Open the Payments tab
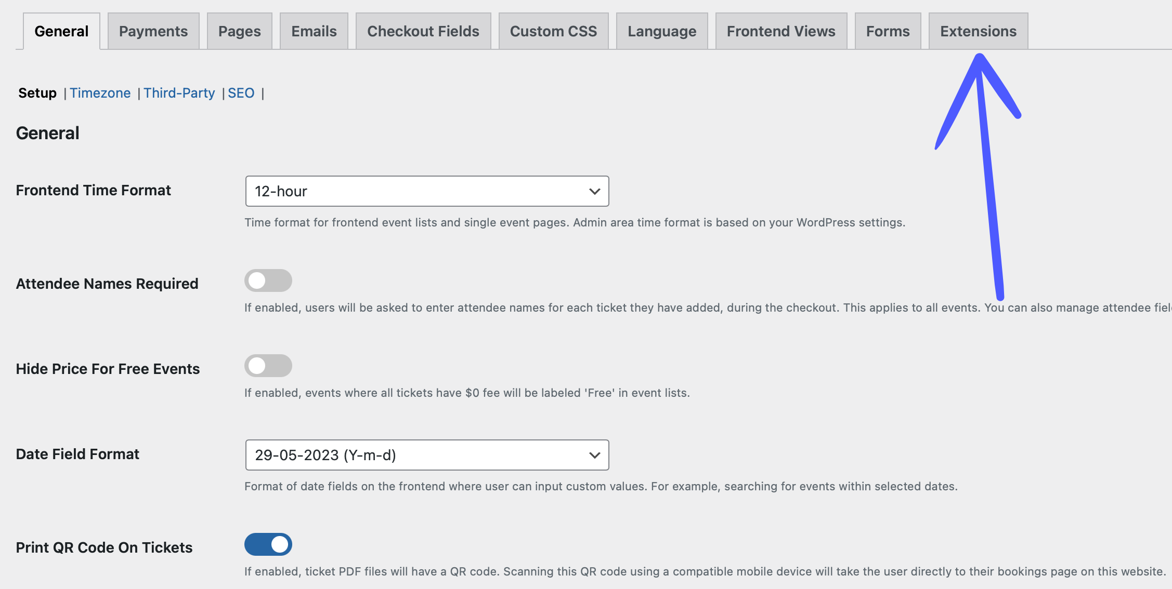The image size is (1172, 589). tap(153, 31)
